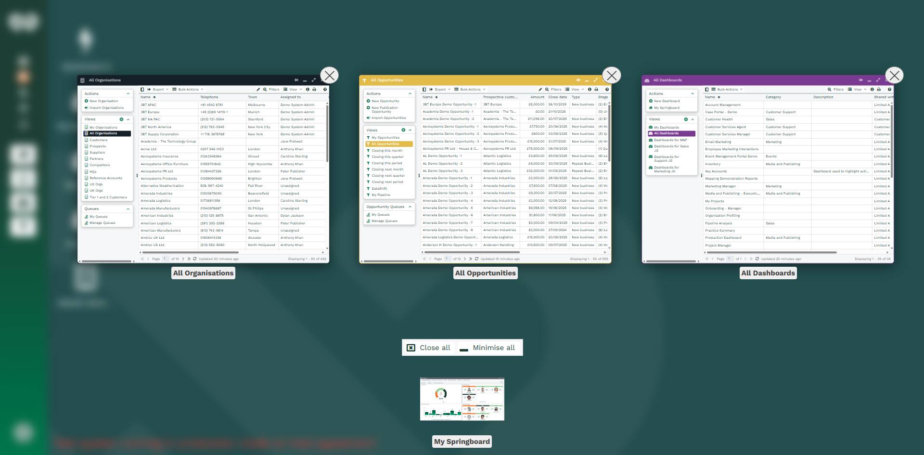This screenshot has width=924, height=455.
Task: Click info icon in All Organisations toolbar
Action: tap(308, 90)
